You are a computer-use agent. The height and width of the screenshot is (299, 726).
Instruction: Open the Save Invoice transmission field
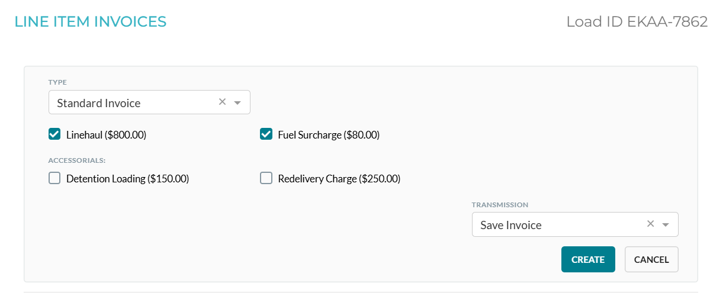tap(575, 224)
